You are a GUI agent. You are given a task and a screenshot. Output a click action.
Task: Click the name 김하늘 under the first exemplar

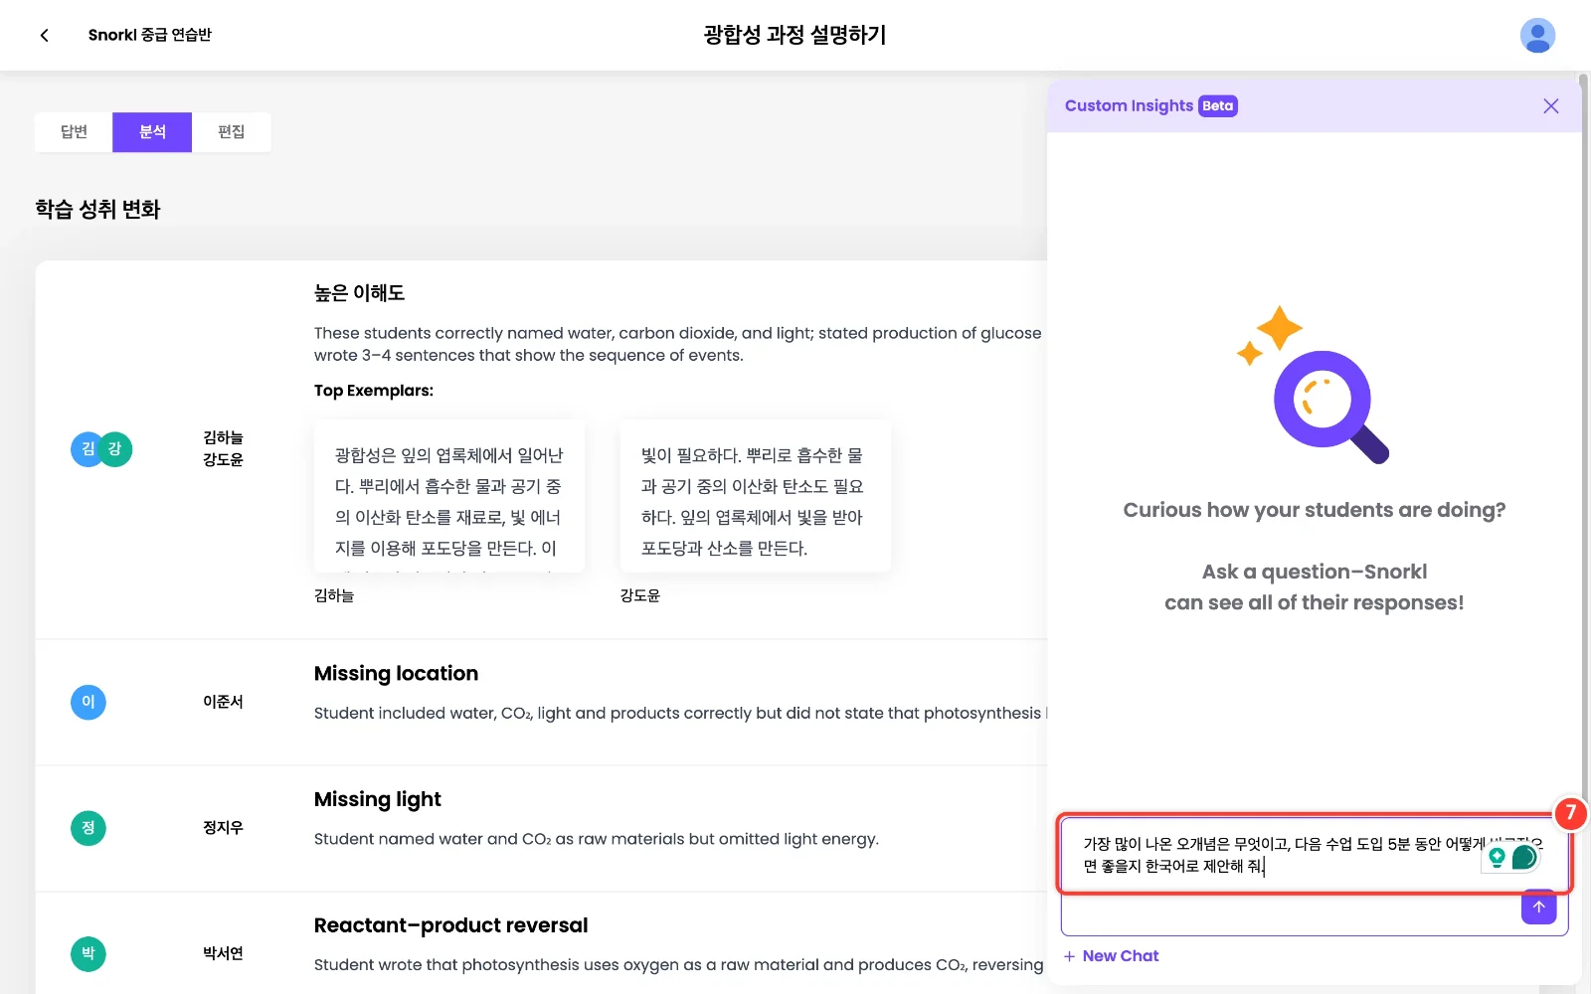click(x=334, y=595)
